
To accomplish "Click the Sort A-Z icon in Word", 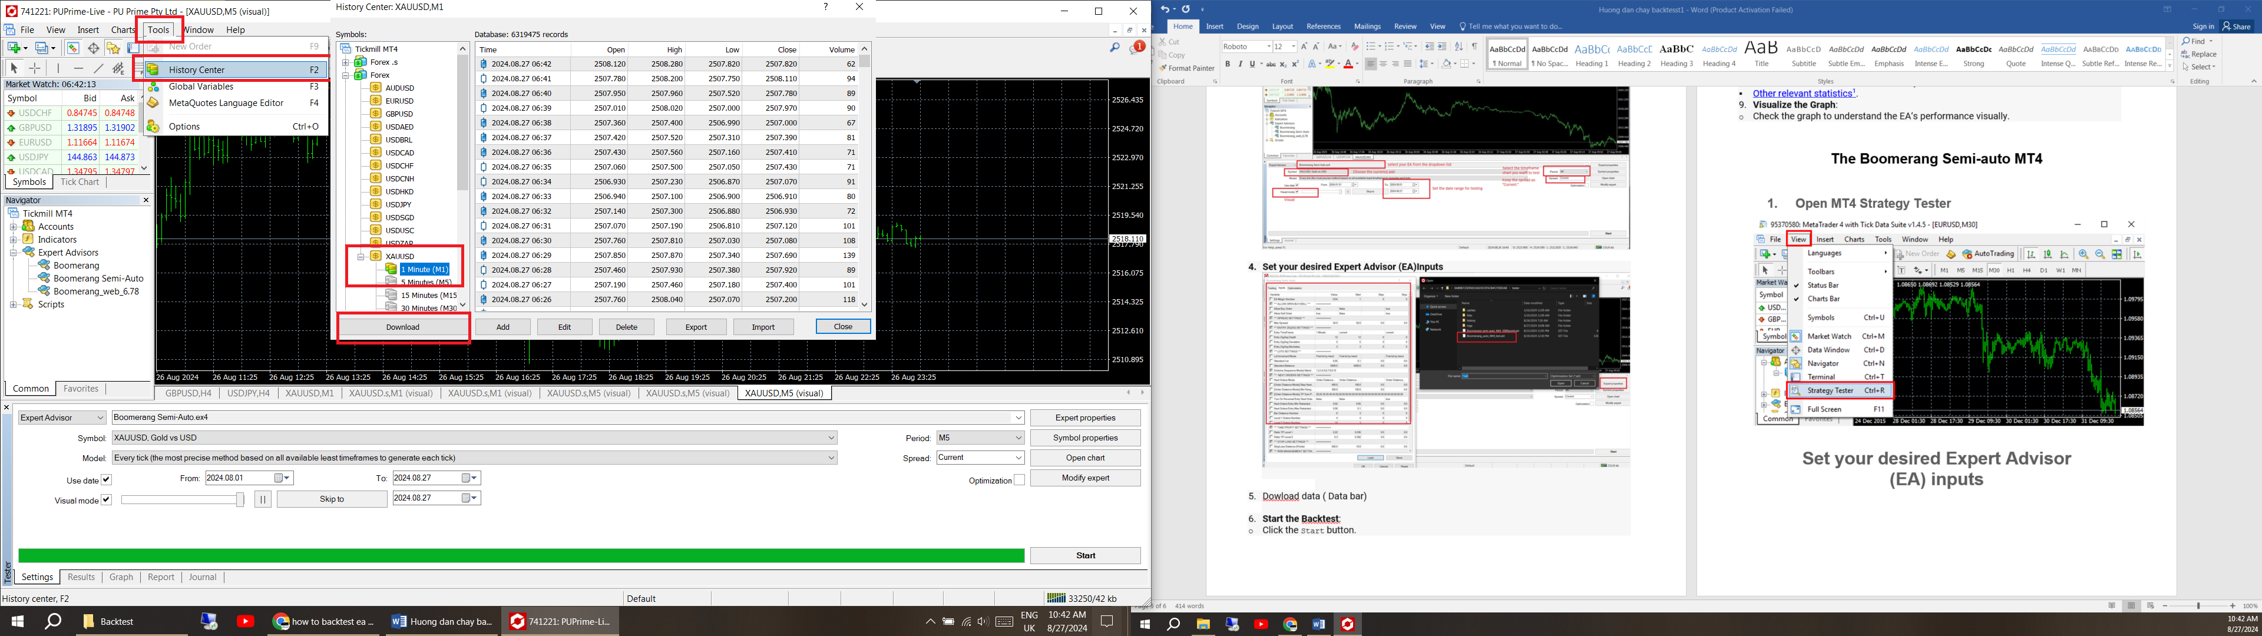I will (1459, 47).
